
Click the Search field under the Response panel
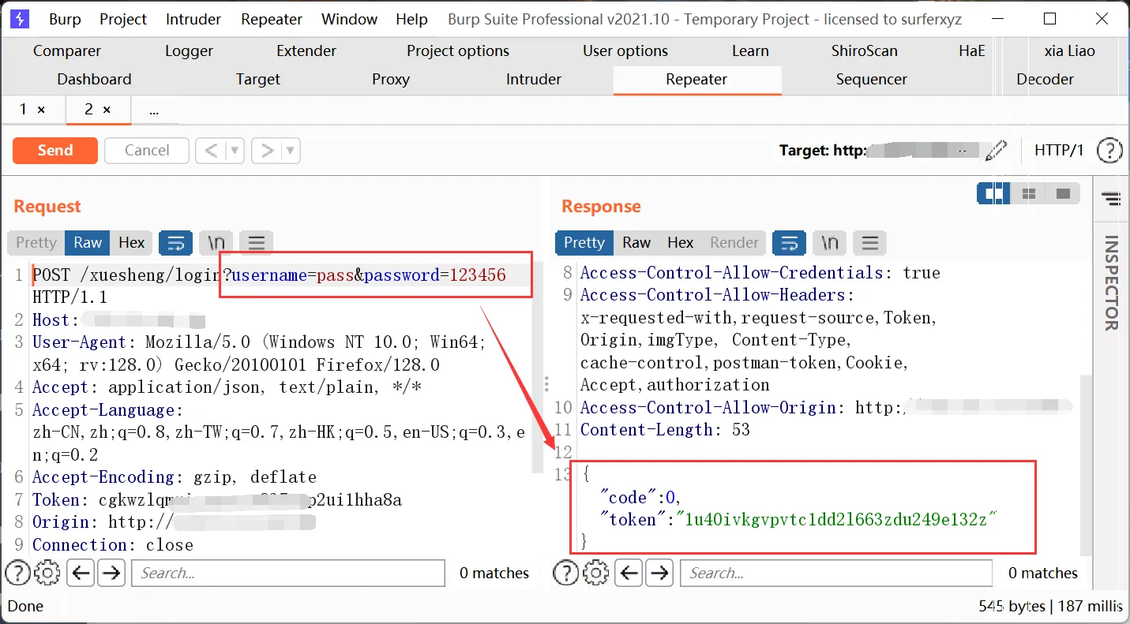point(835,573)
